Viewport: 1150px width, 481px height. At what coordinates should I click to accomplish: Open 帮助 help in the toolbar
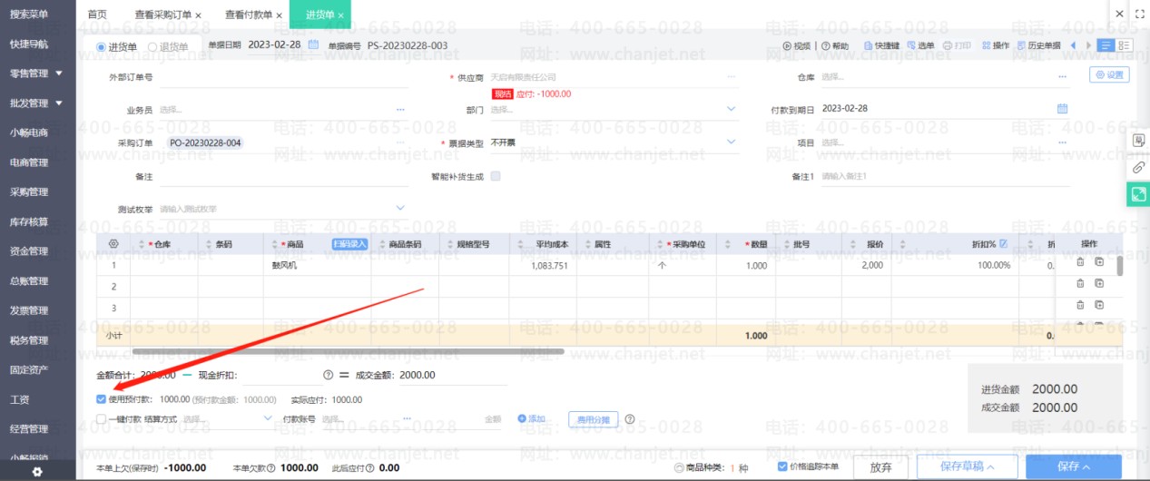(835, 45)
